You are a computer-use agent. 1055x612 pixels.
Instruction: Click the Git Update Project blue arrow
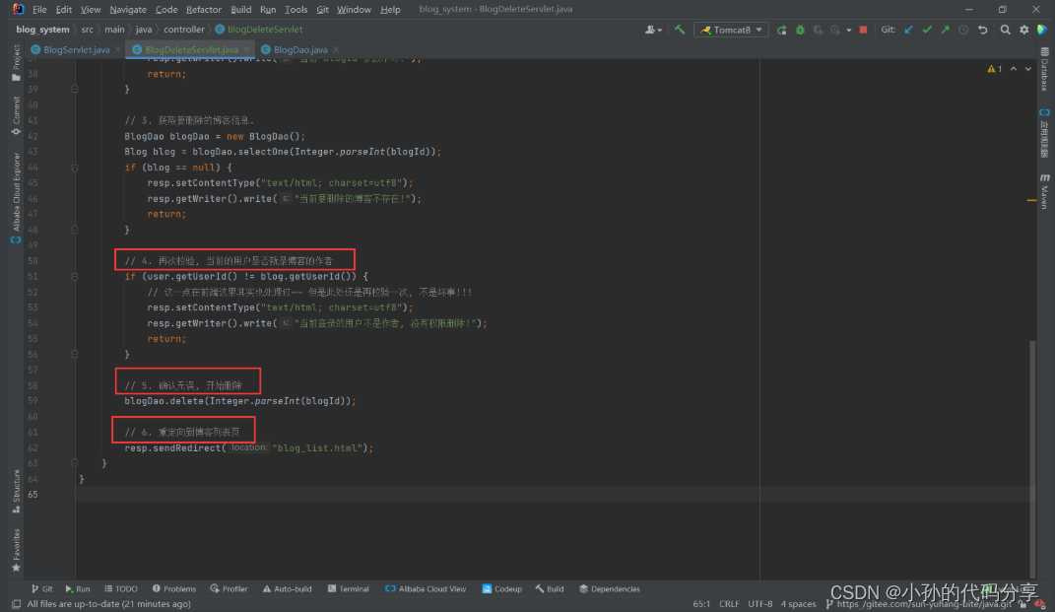(x=909, y=30)
